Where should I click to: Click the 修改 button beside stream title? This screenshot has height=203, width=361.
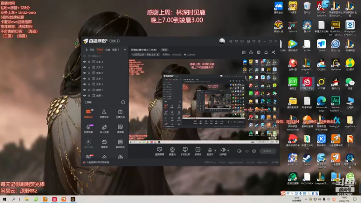click(x=164, y=50)
